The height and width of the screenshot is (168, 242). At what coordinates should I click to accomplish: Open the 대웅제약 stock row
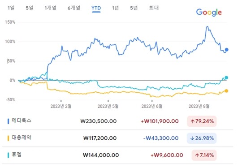pyautogui.click(x=117, y=138)
